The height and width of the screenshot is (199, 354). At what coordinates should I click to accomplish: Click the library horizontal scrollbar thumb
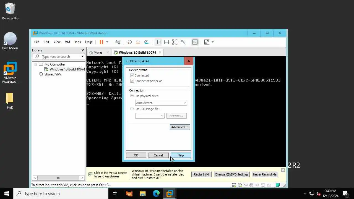point(58,178)
